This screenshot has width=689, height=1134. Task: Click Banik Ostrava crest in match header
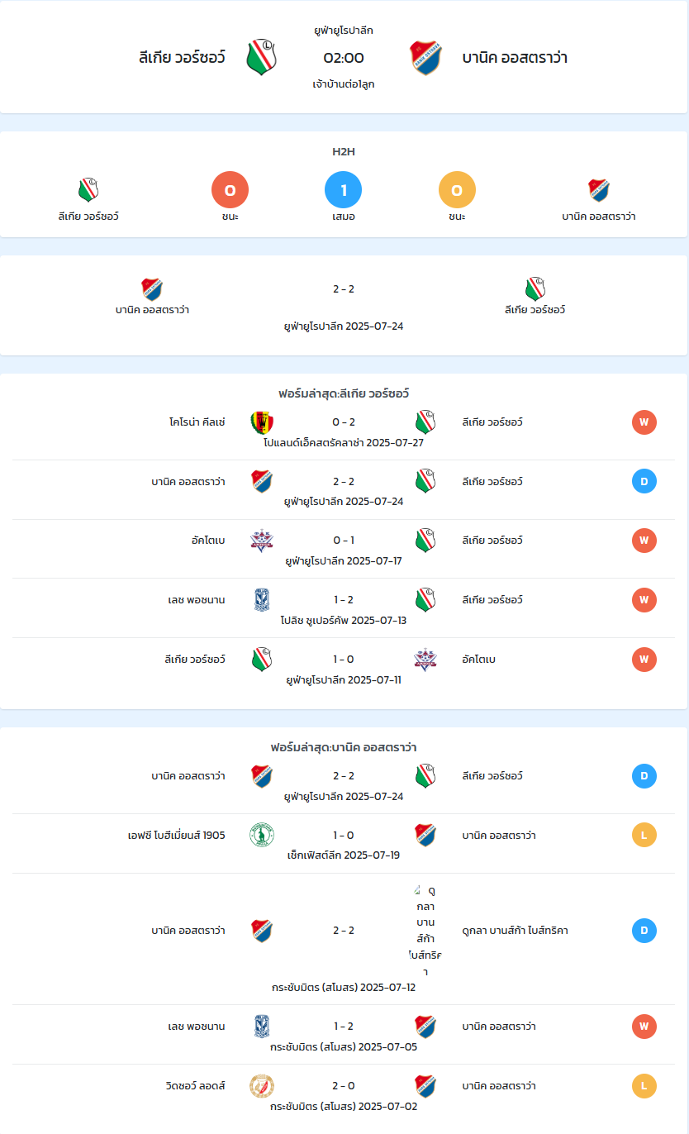425,58
